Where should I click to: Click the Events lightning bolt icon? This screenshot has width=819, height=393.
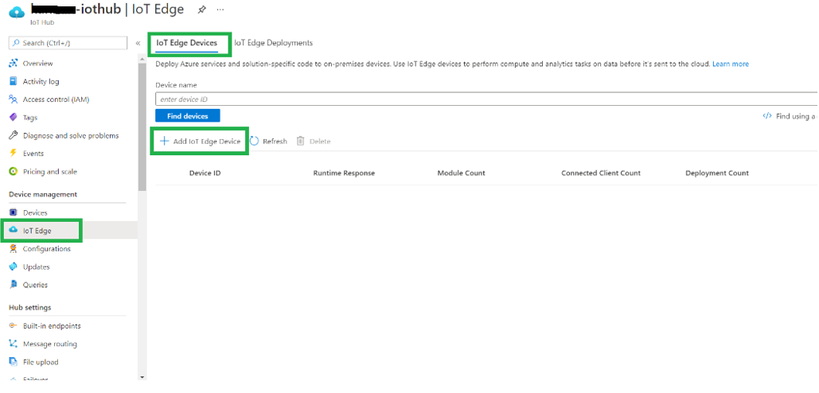tap(14, 154)
